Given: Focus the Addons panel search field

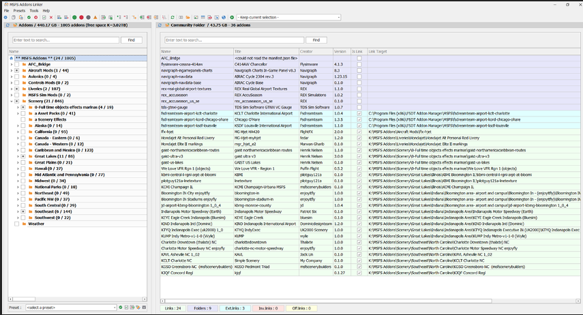Looking at the screenshot, I should pos(66,40).
